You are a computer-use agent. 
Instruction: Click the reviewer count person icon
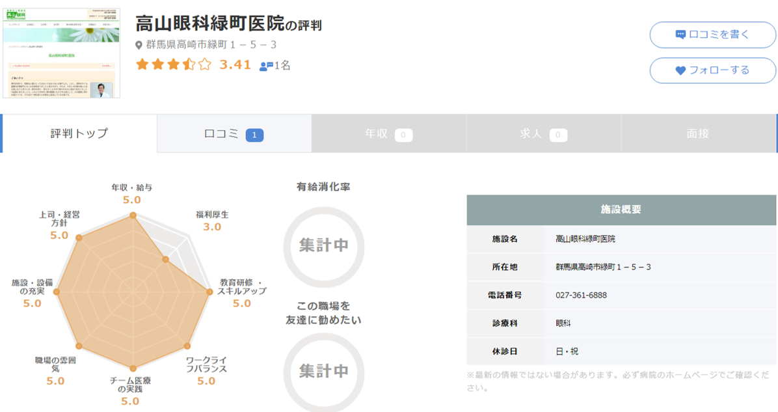pos(266,66)
